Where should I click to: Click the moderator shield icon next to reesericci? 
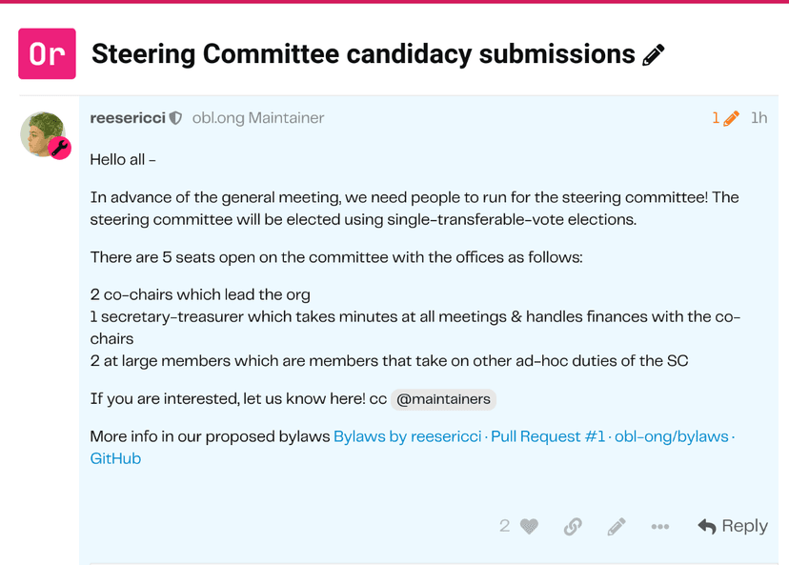[175, 118]
